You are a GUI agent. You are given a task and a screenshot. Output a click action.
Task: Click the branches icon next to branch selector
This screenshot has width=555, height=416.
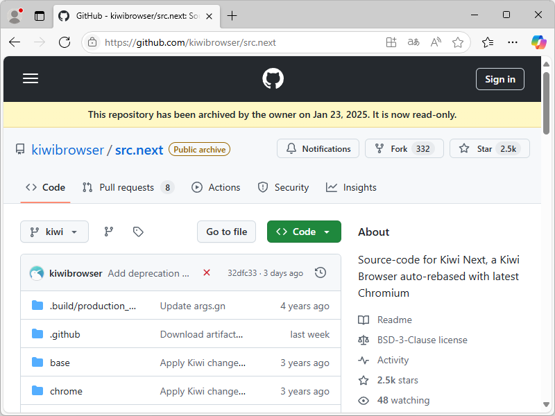tap(108, 232)
